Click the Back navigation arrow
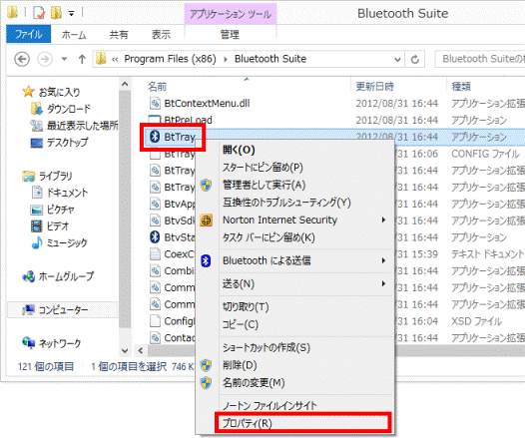This screenshot has width=525, height=438. coord(22,59)
